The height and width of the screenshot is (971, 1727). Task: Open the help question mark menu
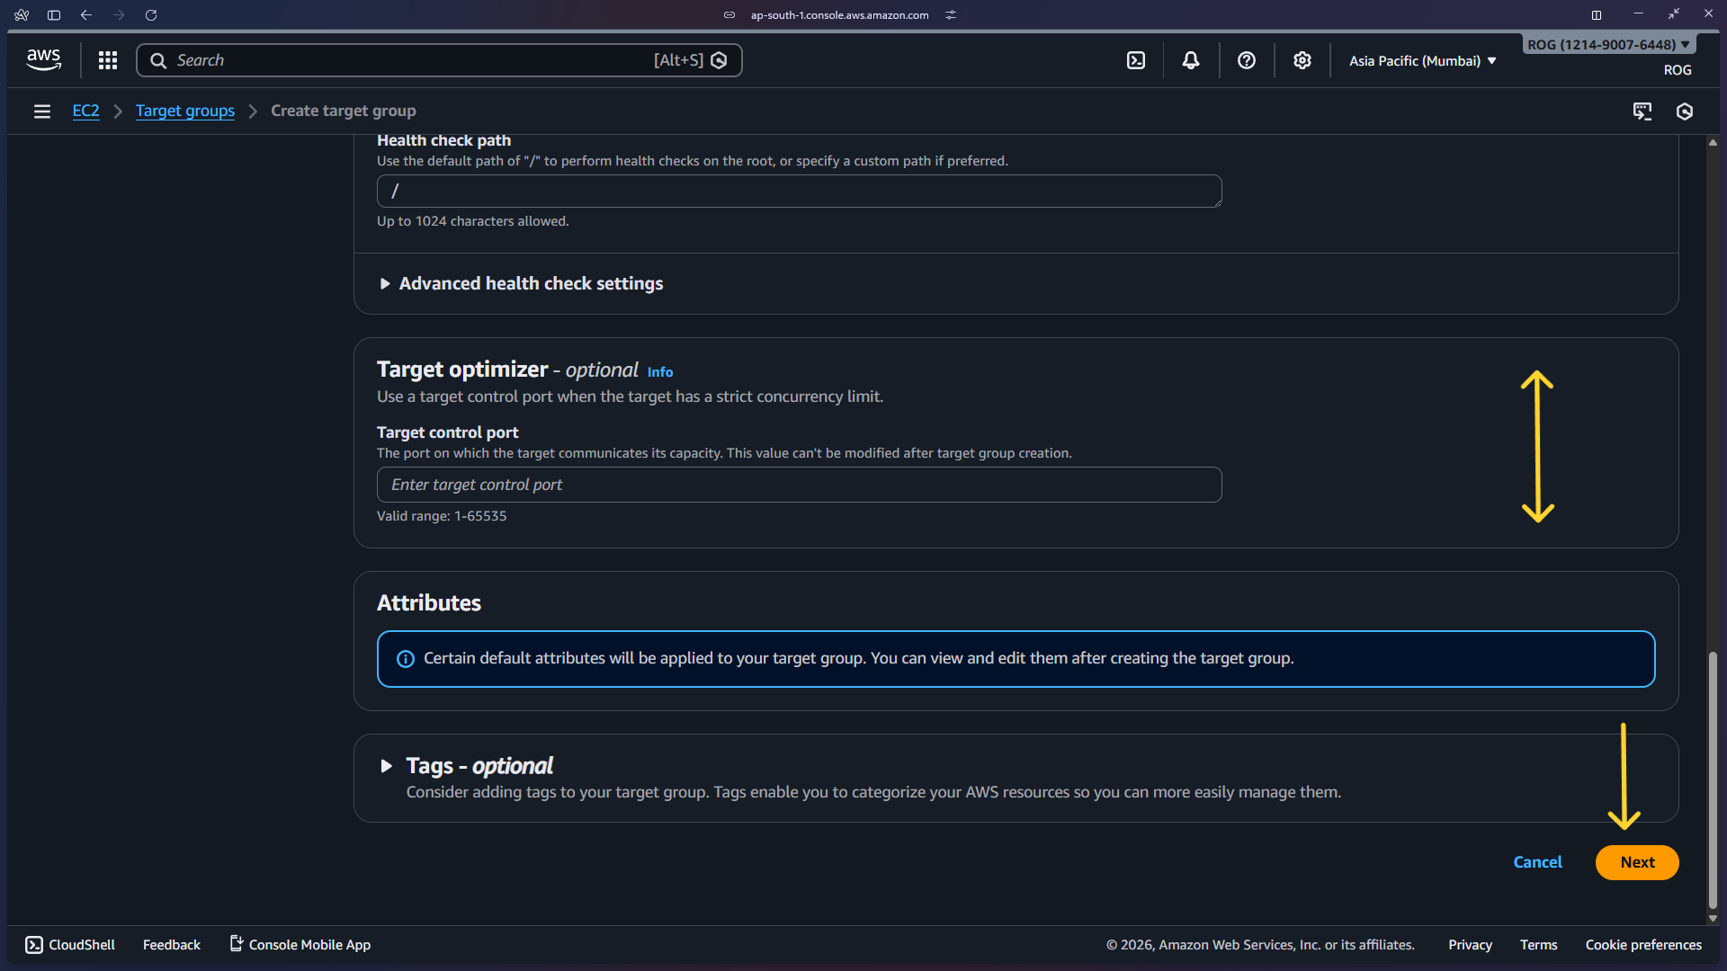tap(1247, 60)
